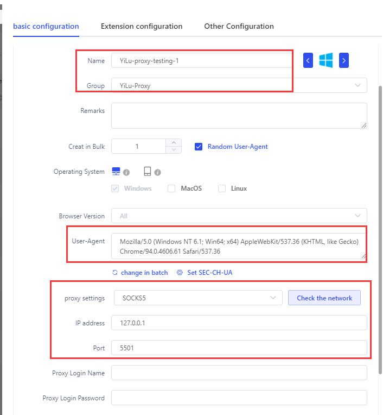Click the next OS arrow button

[343, 60]
